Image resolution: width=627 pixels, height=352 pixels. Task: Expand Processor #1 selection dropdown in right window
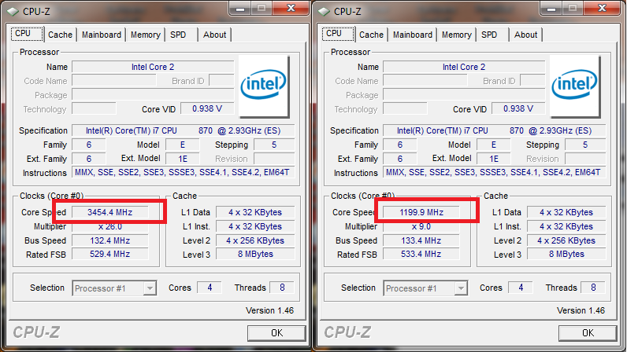[461, 288]
